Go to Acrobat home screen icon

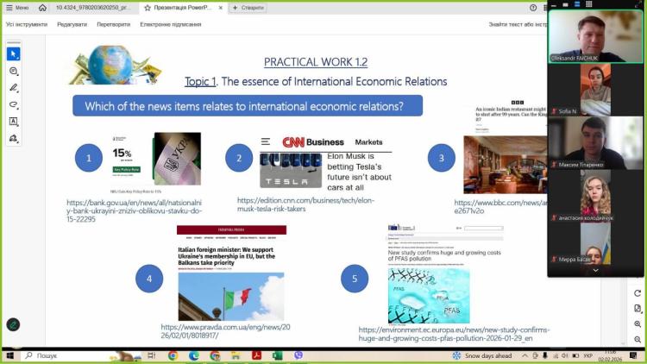click(x=42, y=8)
